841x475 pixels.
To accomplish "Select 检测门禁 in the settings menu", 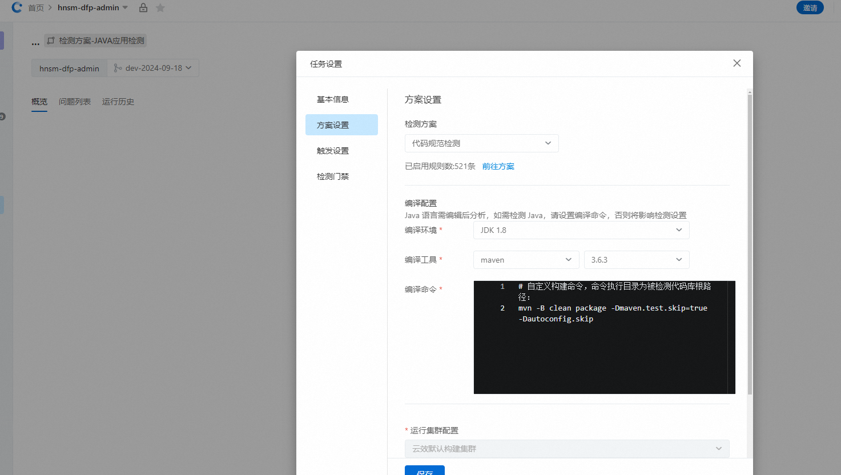I will [x=341, y=176].
